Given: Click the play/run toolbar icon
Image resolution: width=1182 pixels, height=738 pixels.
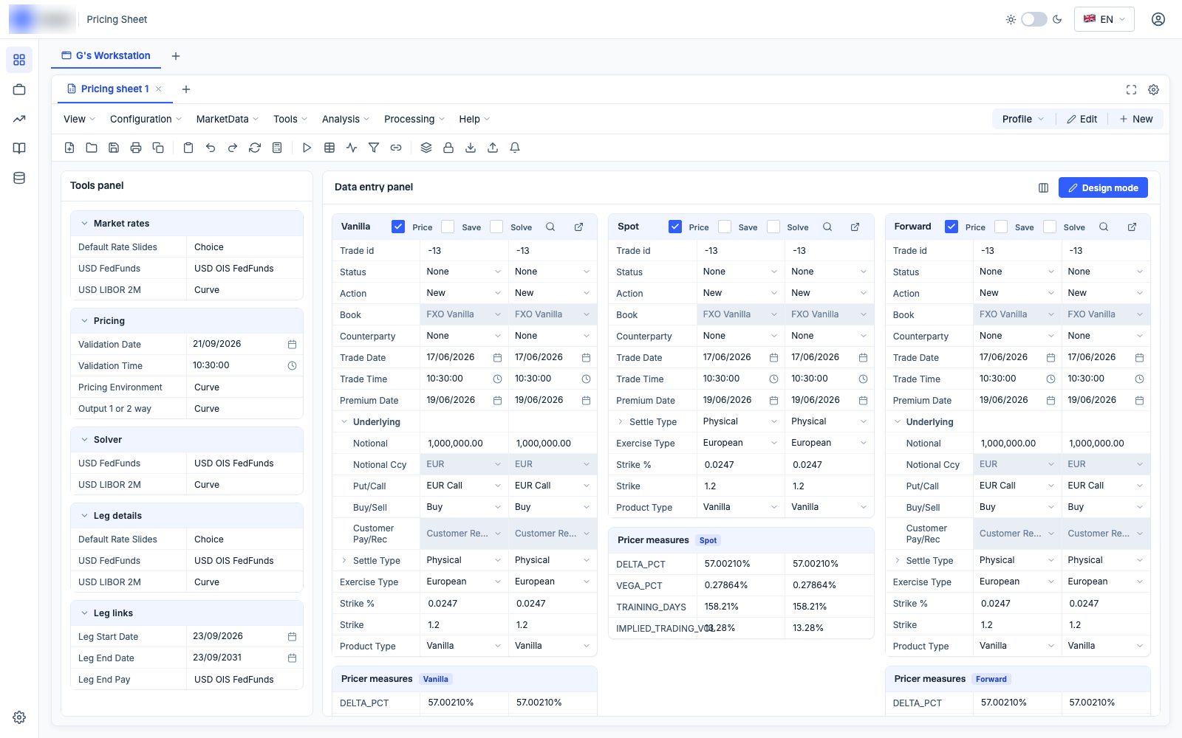Looking at the screenshot, I should click(x=307, y=148).
